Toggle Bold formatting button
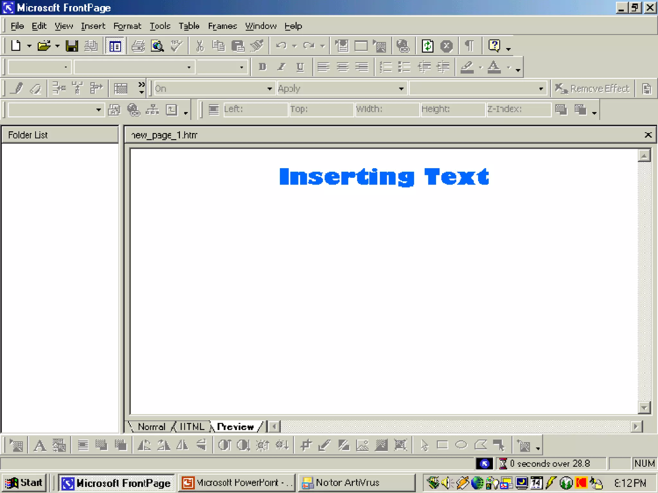 [x=262, y=67]
